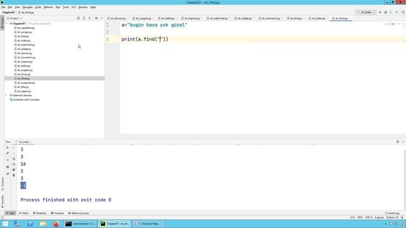Open the Code menu
Viewport: 406px width, 228px height.
(38, 7)
